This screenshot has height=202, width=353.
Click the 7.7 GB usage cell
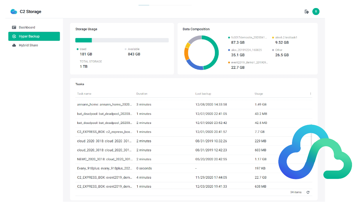click(260, 132)
